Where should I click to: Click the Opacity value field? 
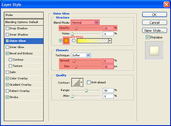pyautogui.click(x=108, y=28)
